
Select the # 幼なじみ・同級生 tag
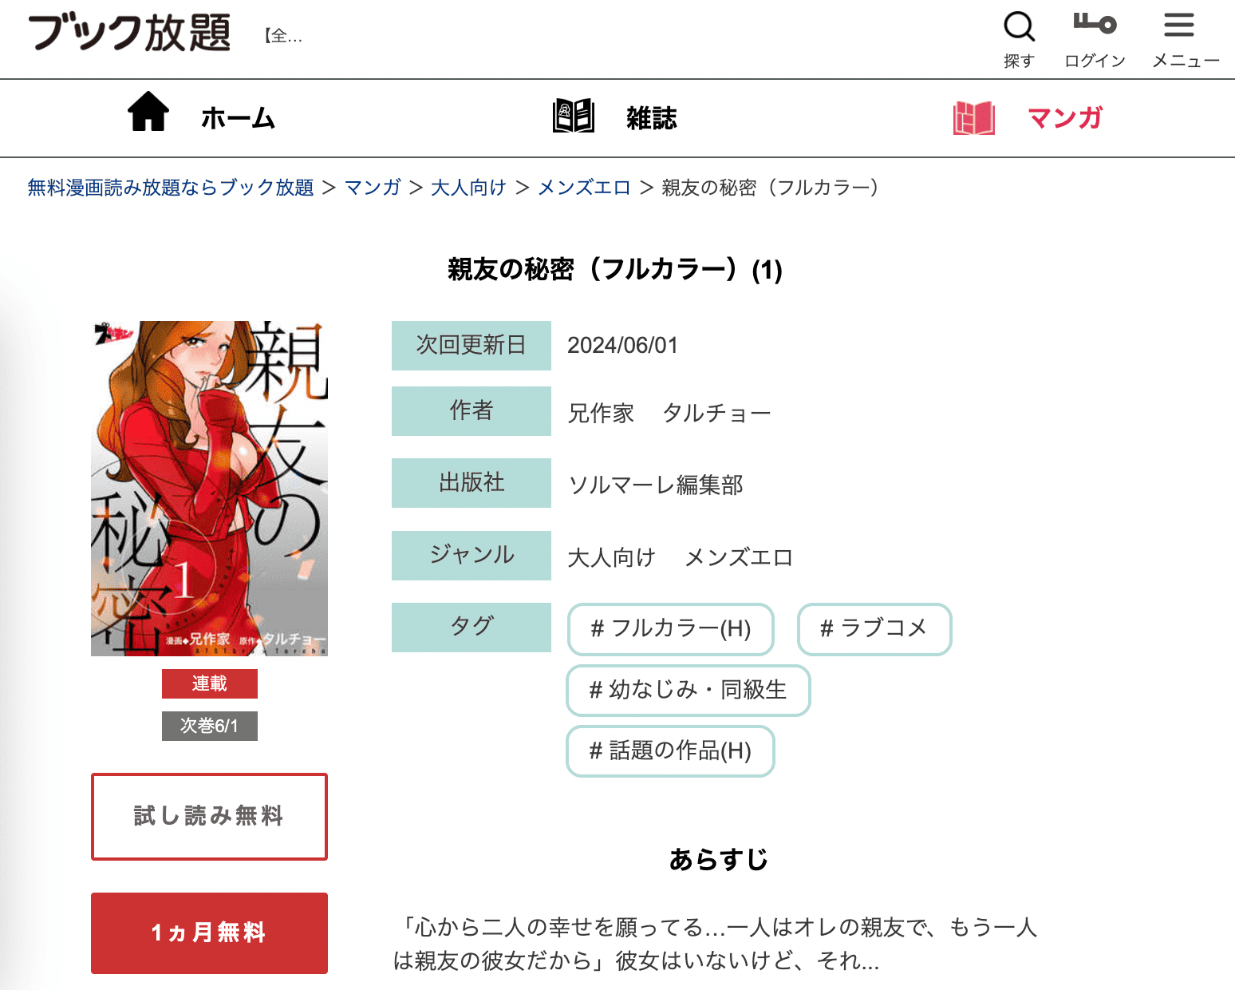(688, 690)
